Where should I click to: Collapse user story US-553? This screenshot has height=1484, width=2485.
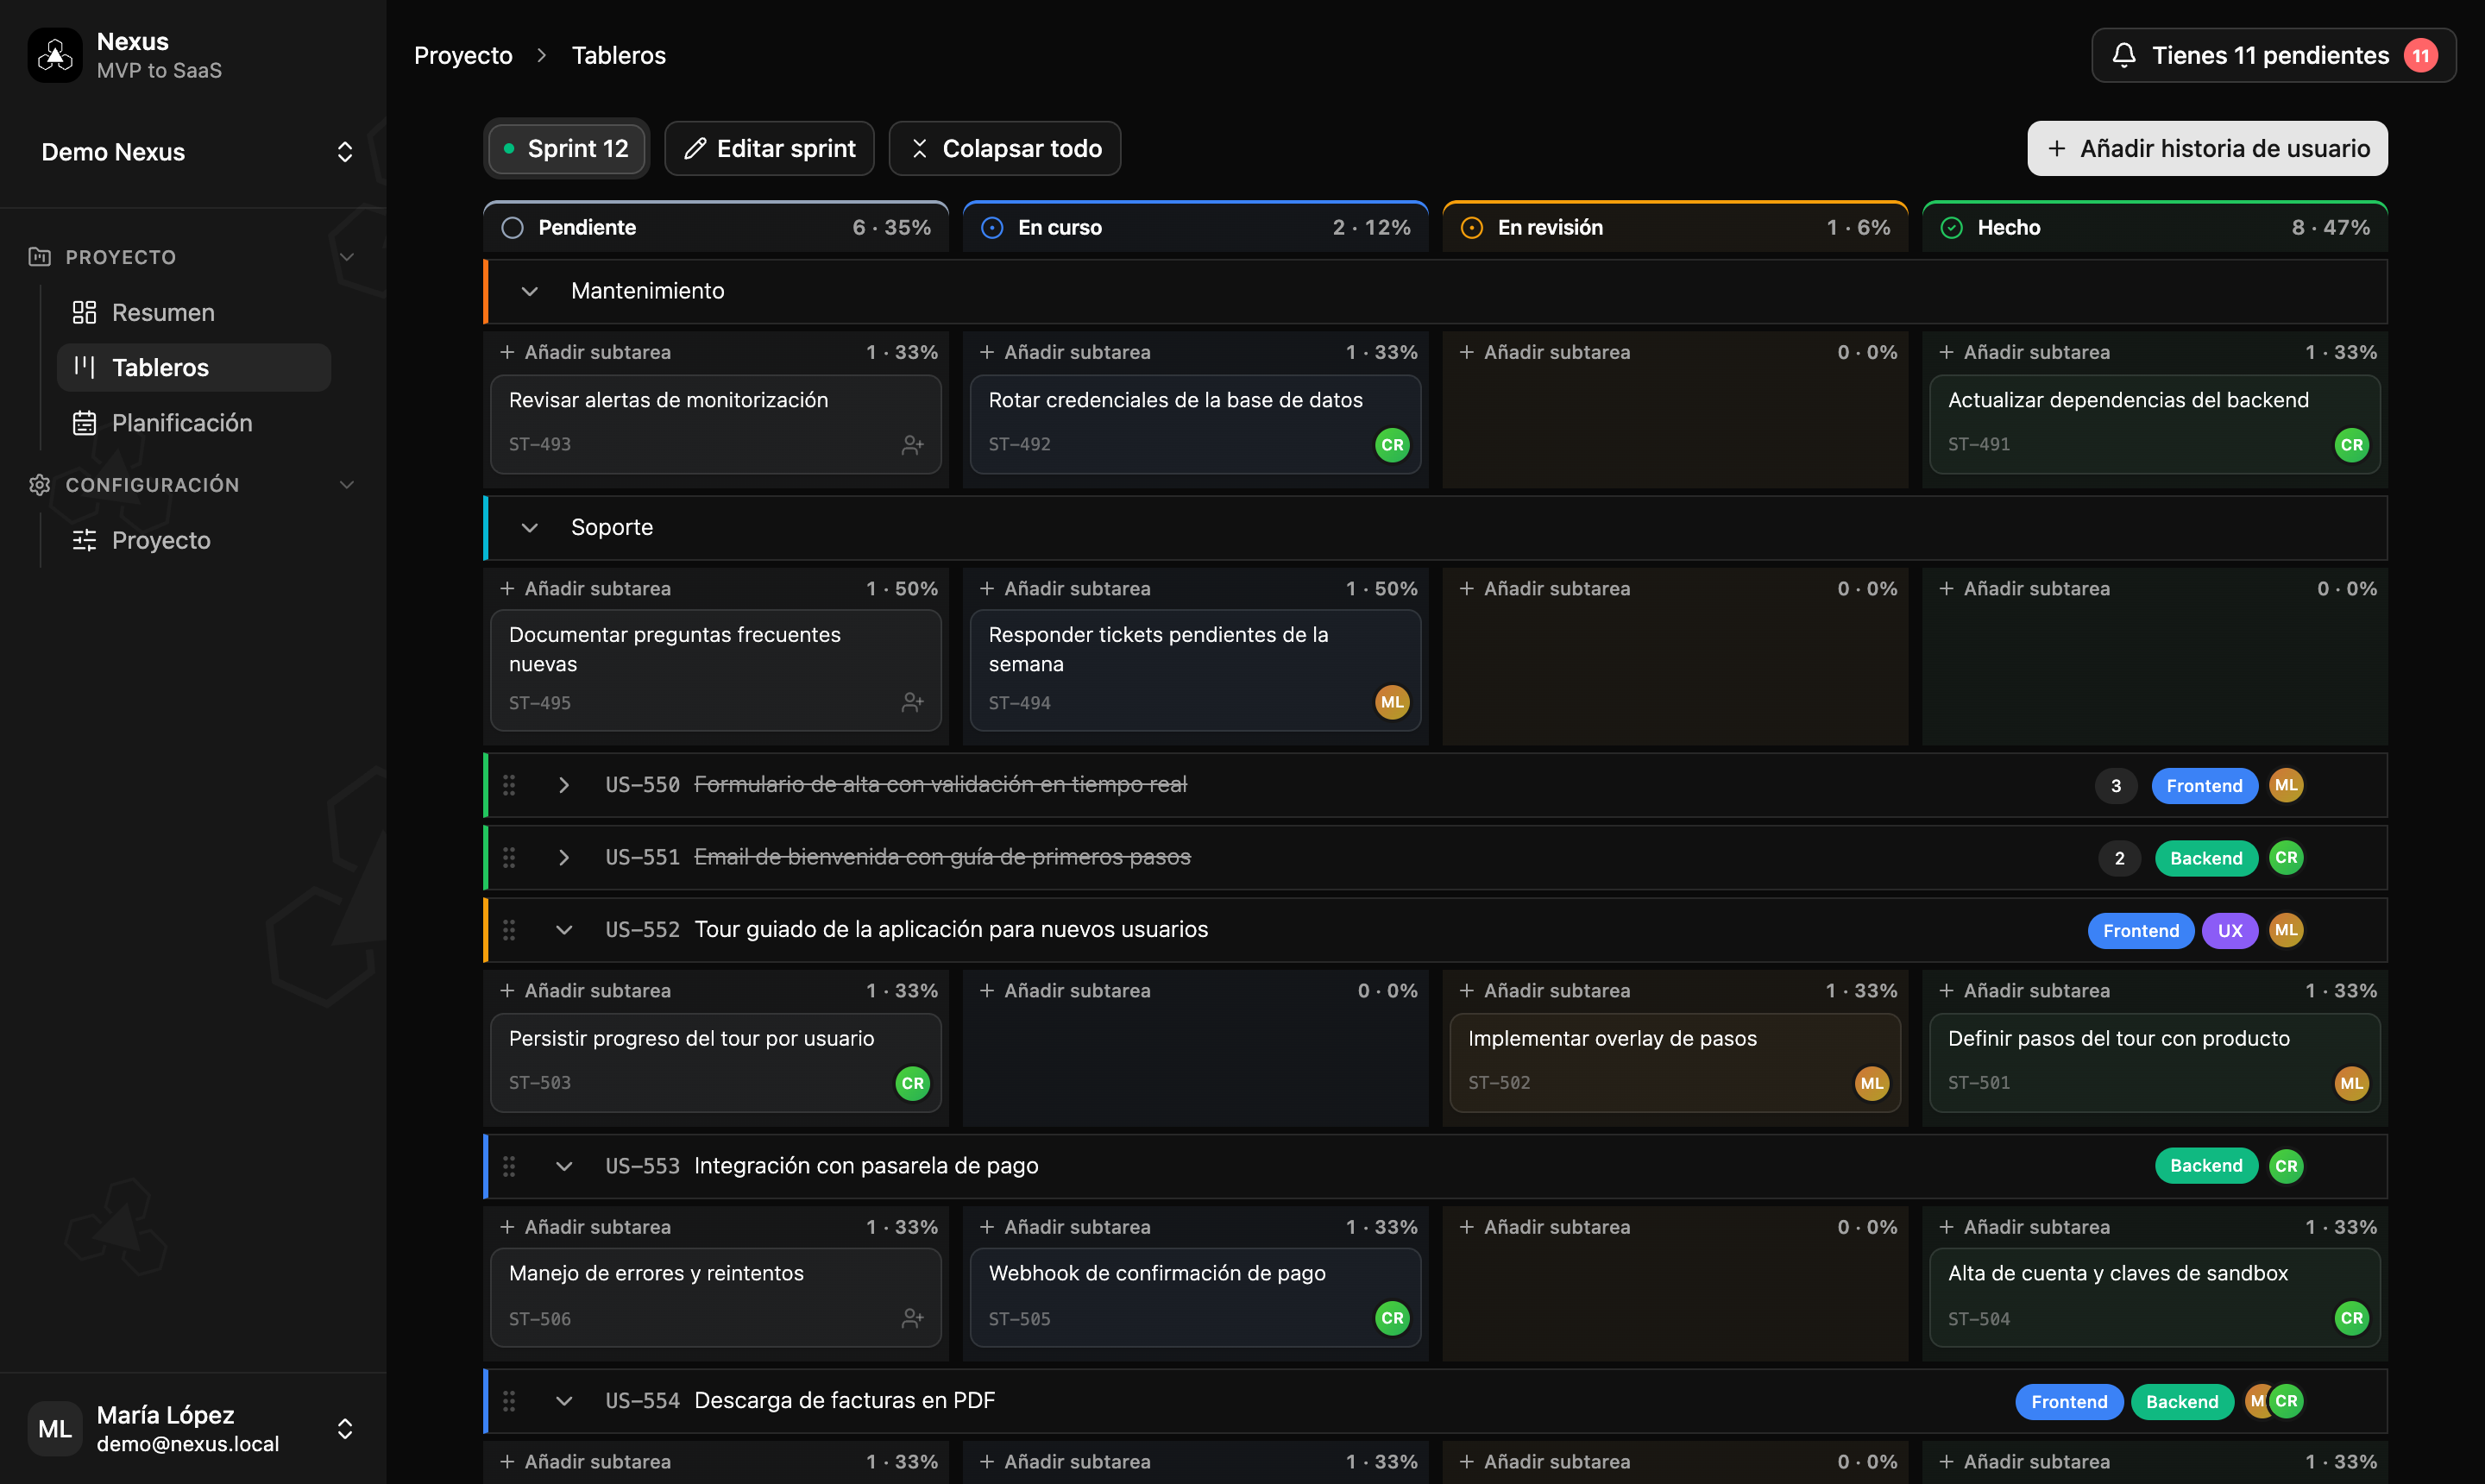point(564,1166)
